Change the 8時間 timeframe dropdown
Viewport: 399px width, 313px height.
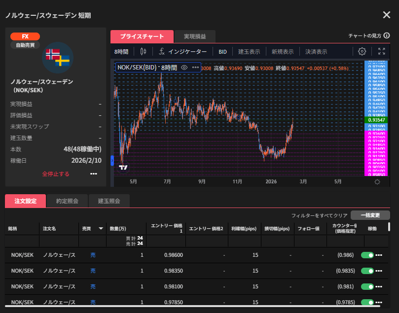(x=121, y=51)
